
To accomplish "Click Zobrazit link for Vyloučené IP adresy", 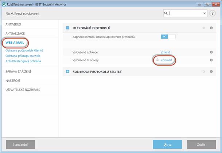I will (166, 60).
